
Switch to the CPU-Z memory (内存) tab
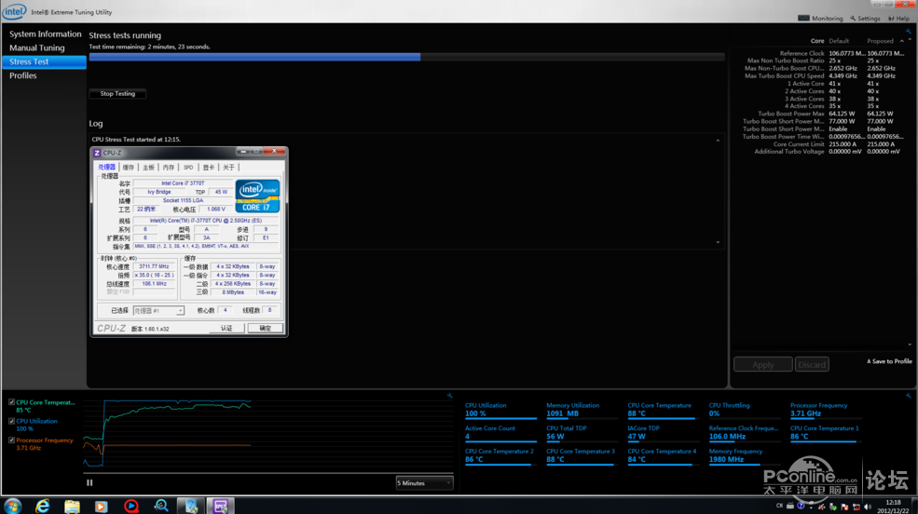point(169,168)
